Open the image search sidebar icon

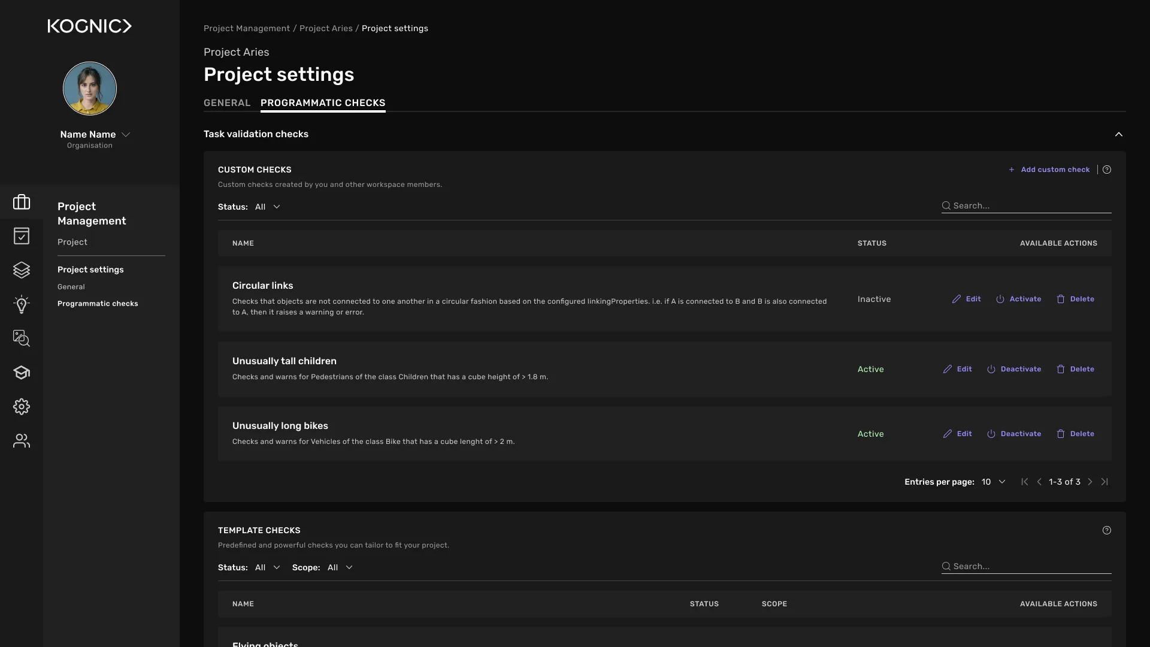[22, 338]
